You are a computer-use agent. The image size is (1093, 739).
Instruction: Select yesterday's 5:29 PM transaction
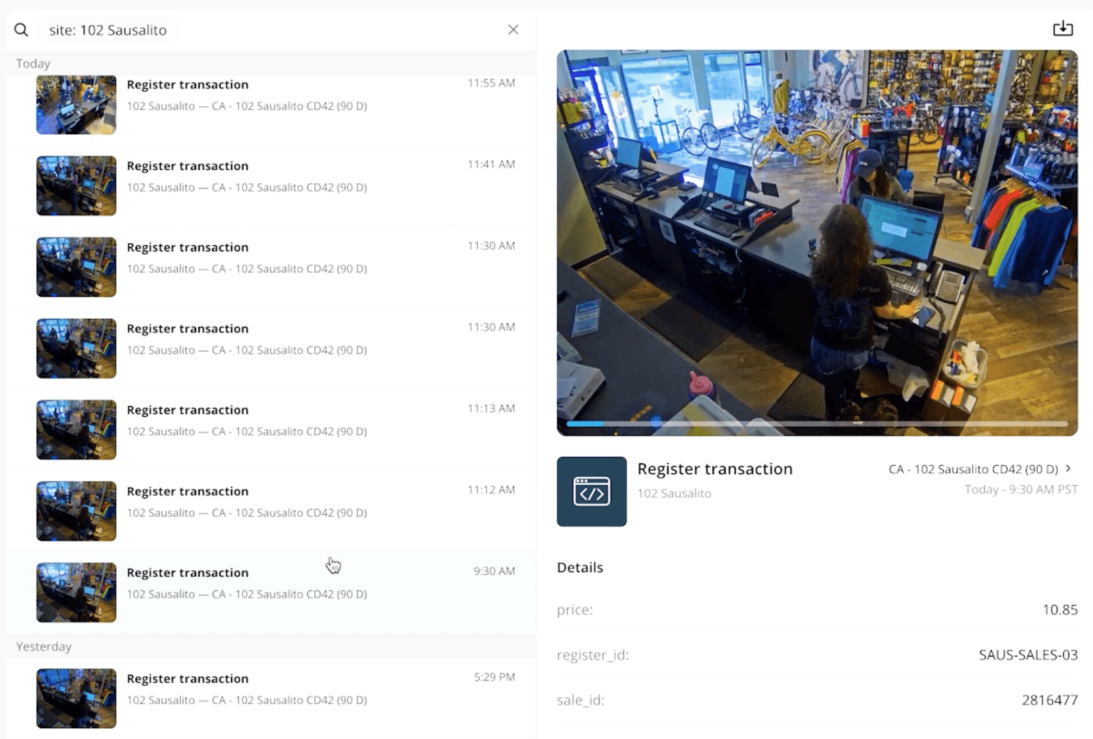(271, 698)
